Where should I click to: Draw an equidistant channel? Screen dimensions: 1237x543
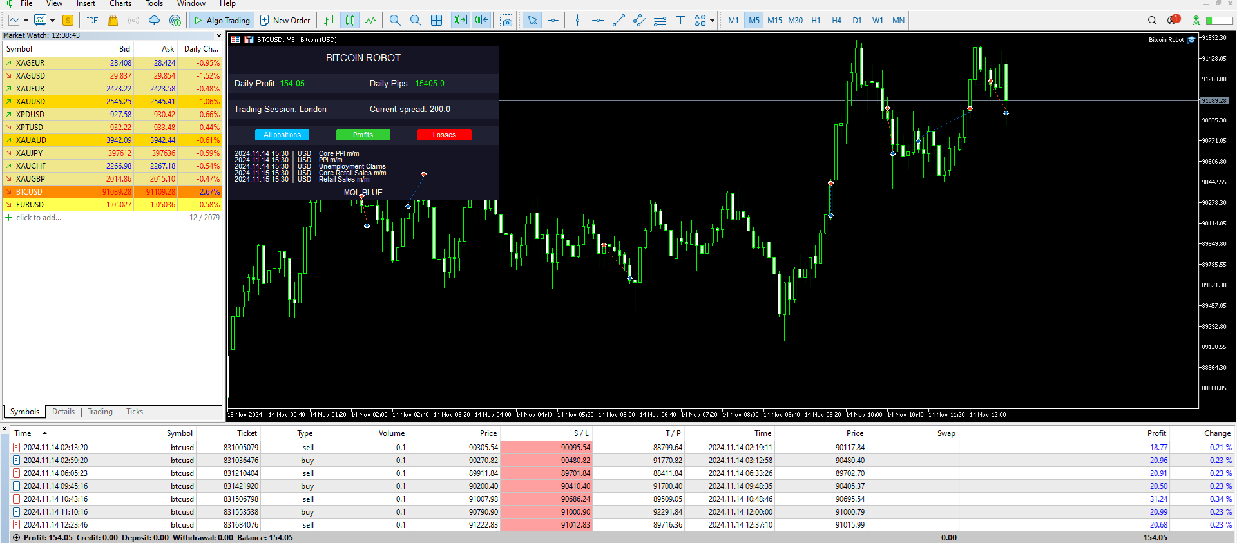click(x=639, y=21)
